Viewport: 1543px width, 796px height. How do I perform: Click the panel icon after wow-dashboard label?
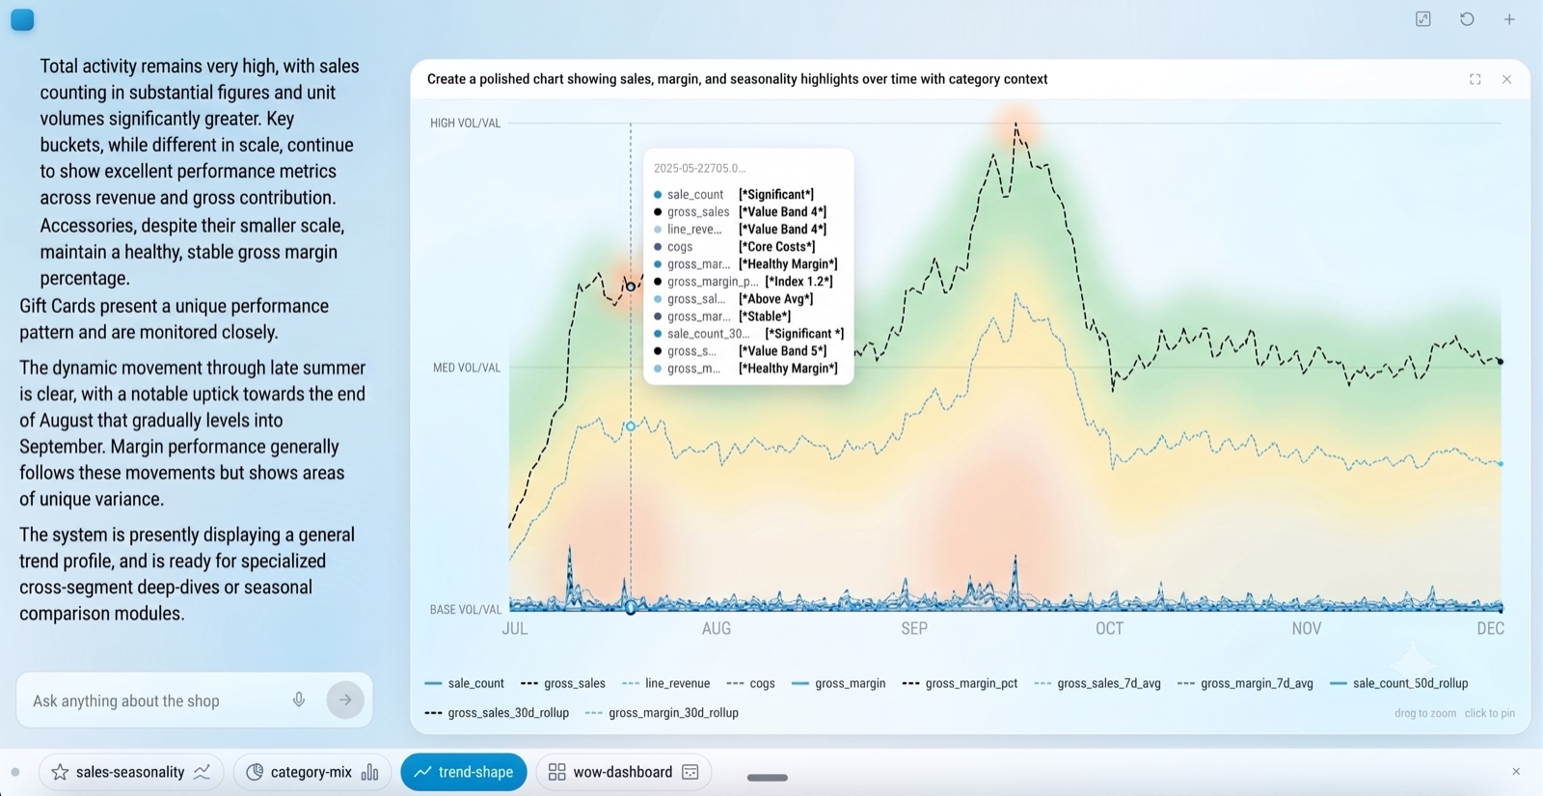(690, 772)
